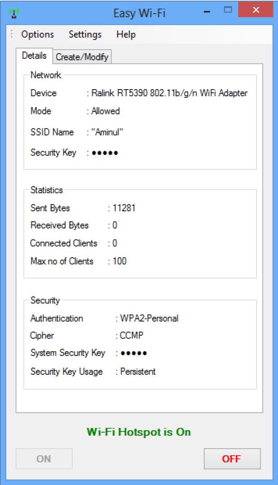Open the Settings menu
The height and width of the screenshot is (485, 278).
(x=85, y=35)
